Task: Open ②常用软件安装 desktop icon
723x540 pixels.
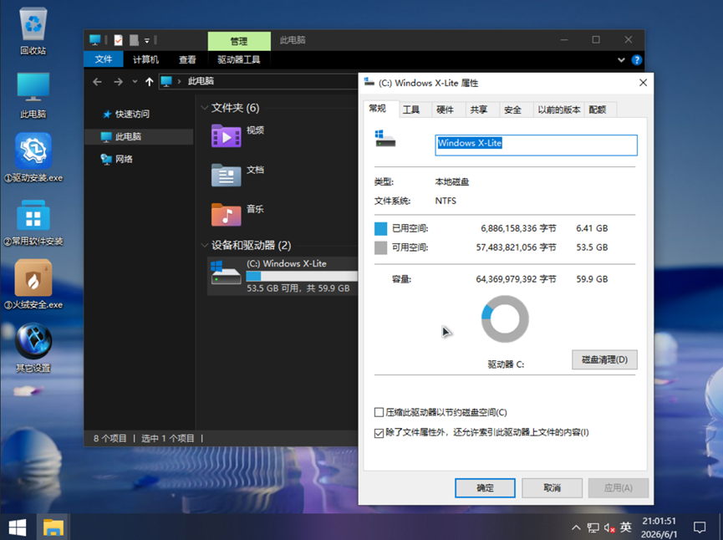Action: point(33,222)
